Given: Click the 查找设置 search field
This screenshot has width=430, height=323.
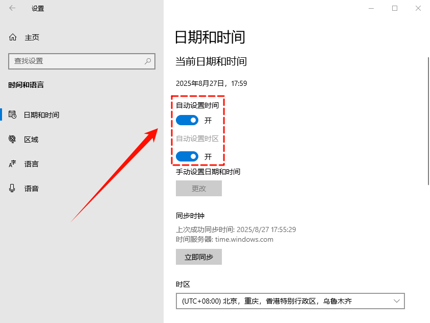Looking at the screenshot, I should tap(82, 61).
